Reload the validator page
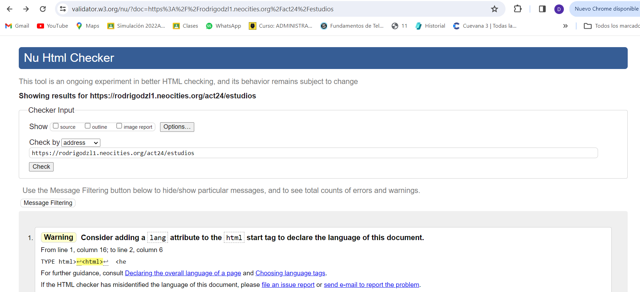640x292 pixels. 43,9
